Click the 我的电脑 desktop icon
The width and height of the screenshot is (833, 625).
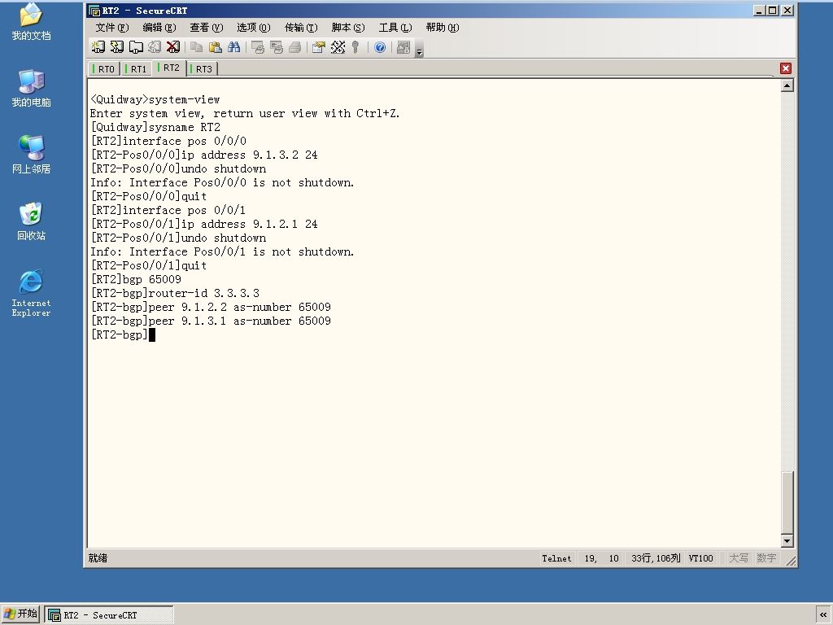32,88
